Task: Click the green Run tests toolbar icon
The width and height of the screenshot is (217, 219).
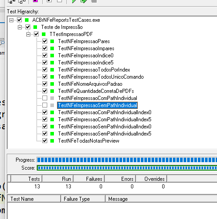Action: pos(74,1)
